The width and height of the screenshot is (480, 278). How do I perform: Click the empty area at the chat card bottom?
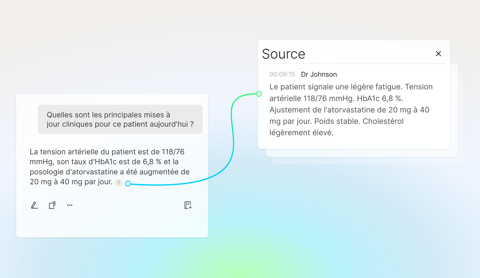coord(112,225)
